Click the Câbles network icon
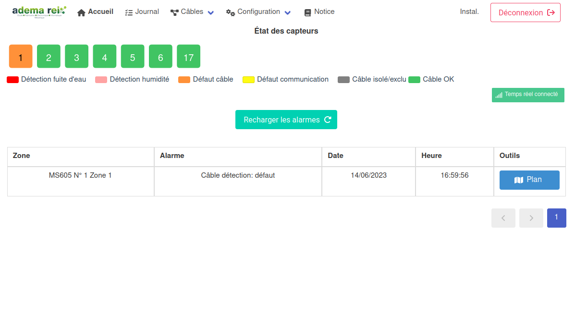Viewport: 575px width, 316px height. [x=173, y=12]
